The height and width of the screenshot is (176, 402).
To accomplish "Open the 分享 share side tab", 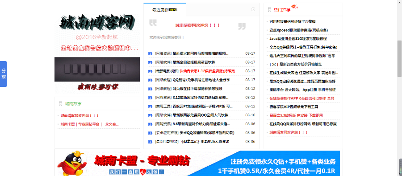I will click(x=4, y=74).
